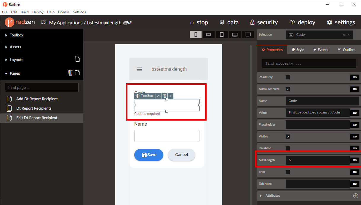Image resolution: width=361 pixels, height=205 pixels.
Task: Click deploy in header
Action: tap(302, 23)
